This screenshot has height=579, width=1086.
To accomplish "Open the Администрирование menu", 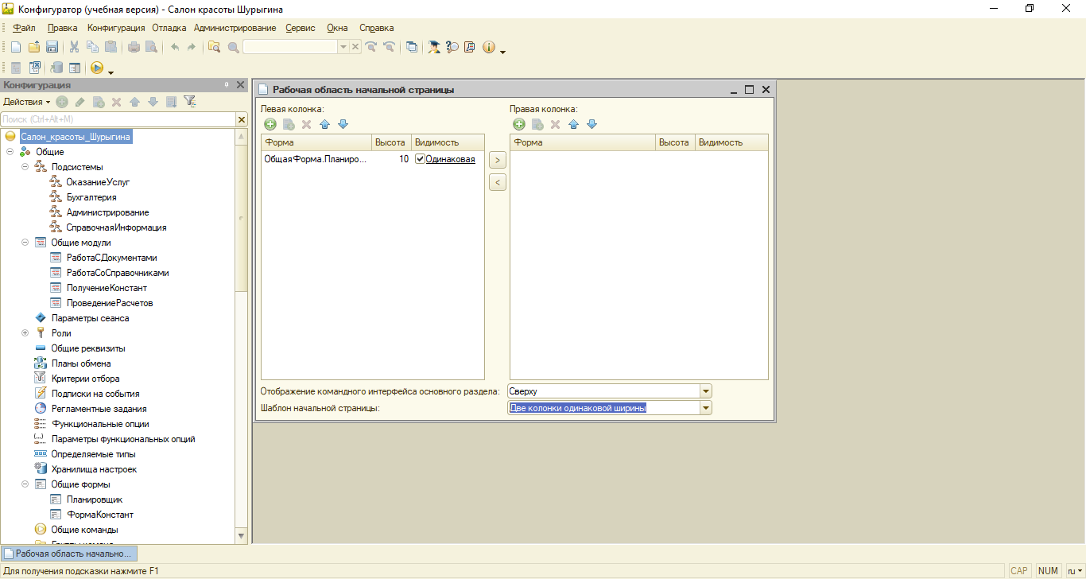I will pyautogui.click(x=235, y=28).
